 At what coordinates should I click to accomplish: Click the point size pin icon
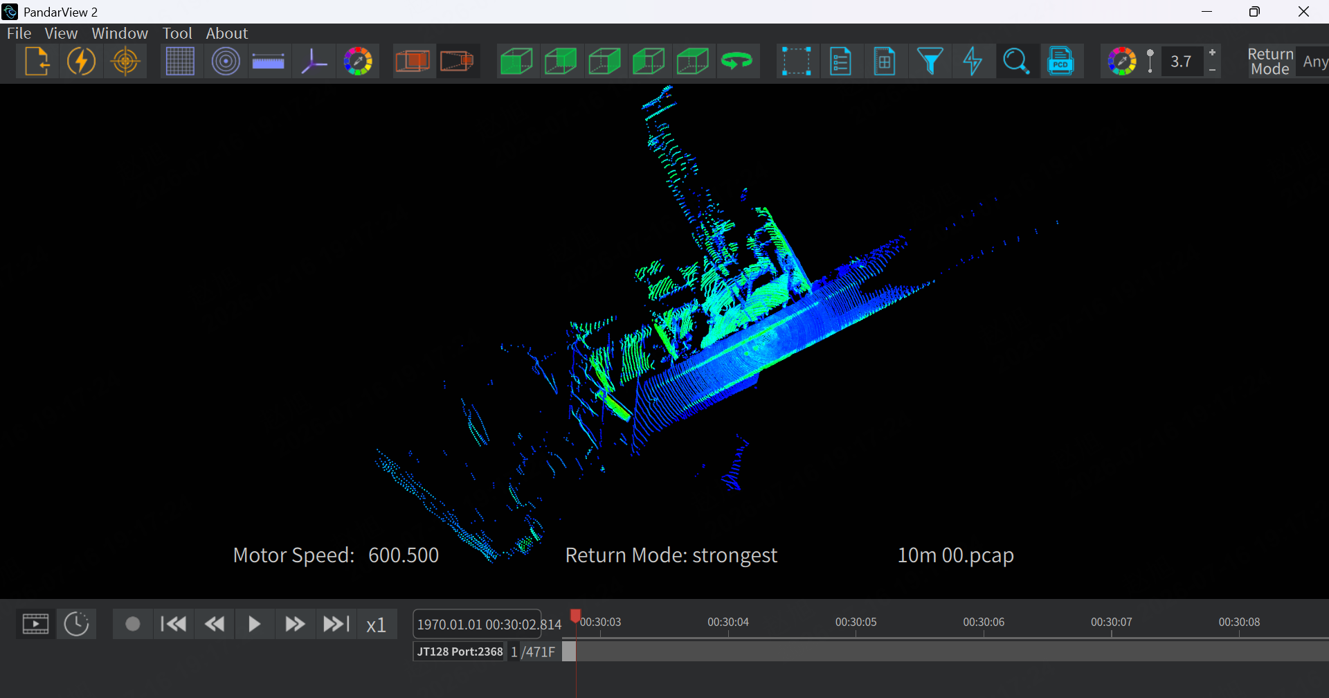(x=1150, y=62)
